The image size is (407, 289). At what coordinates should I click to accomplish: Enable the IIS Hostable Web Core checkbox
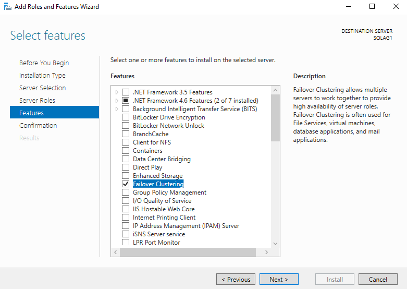[125, 209]
